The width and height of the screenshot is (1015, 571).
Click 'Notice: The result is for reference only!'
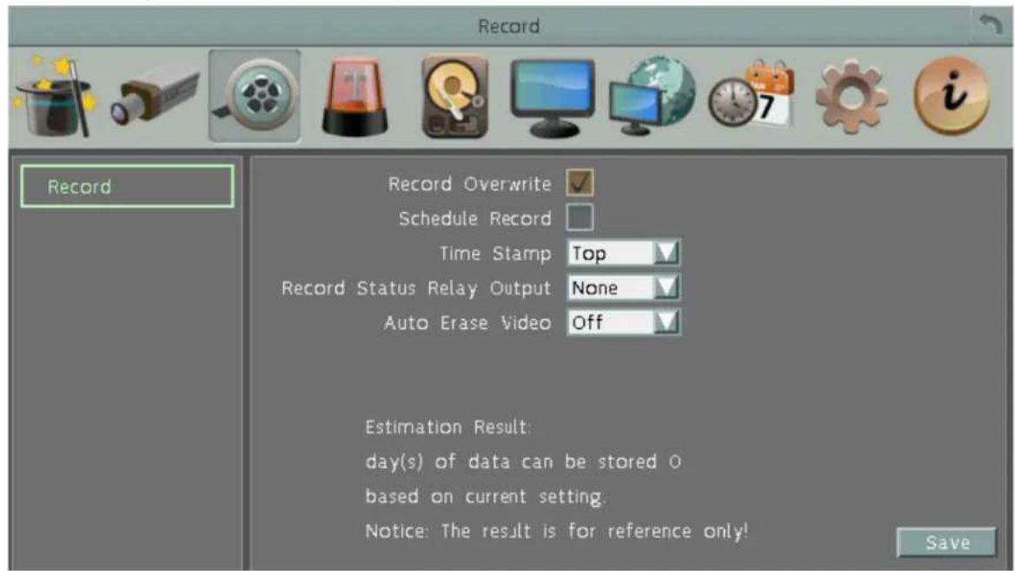(557, 531)
